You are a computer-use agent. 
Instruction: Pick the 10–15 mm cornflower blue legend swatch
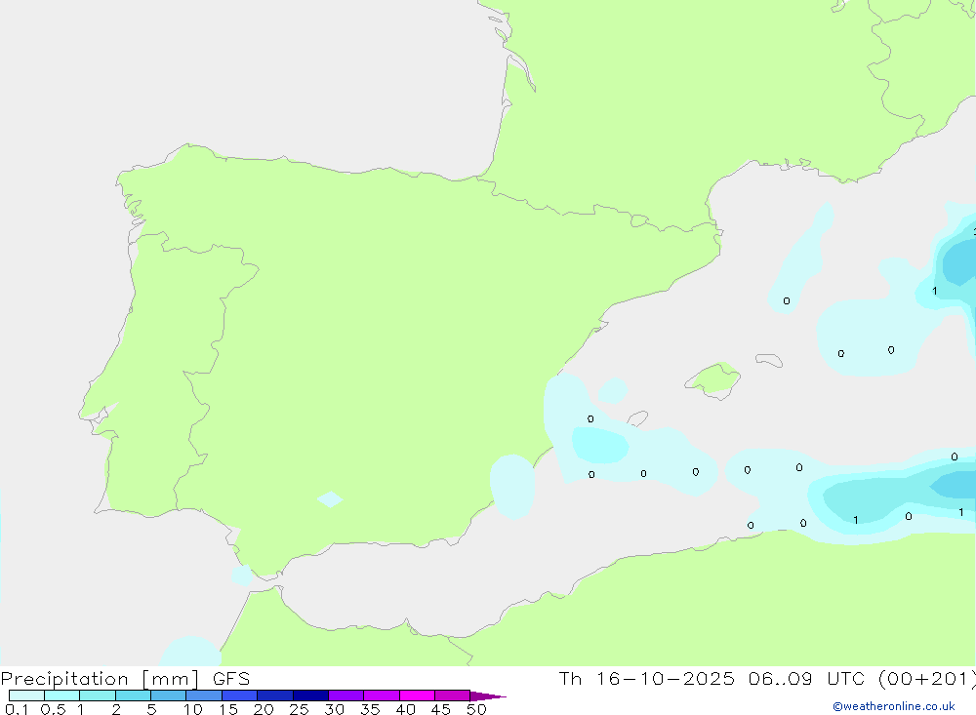[x=204, y=695]
